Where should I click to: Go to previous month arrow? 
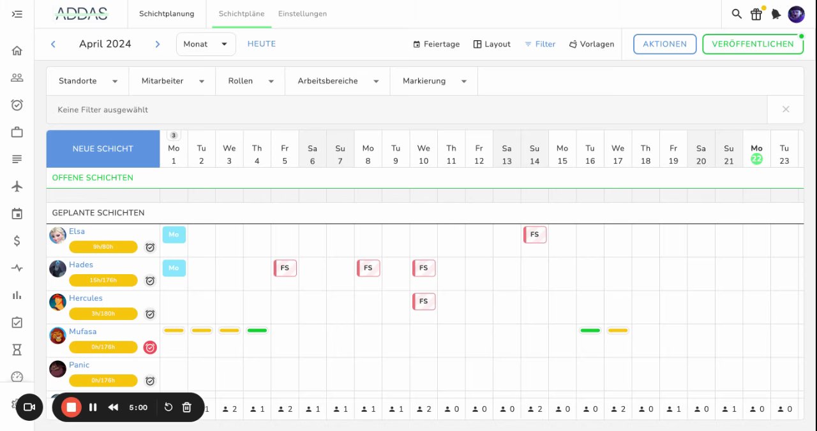(53, 44)
